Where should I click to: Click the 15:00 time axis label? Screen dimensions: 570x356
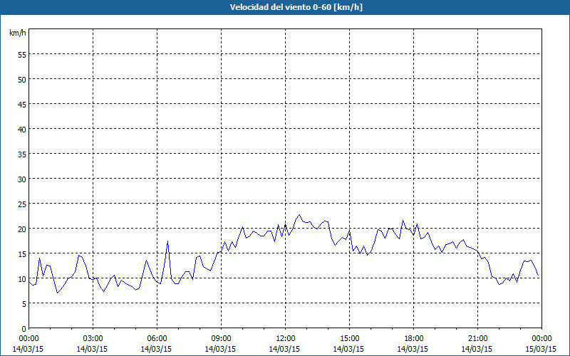pos(349,339)
